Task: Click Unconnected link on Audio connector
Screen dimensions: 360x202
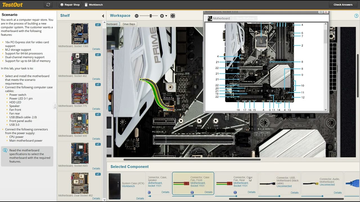Action: click(x=327, y=185)
